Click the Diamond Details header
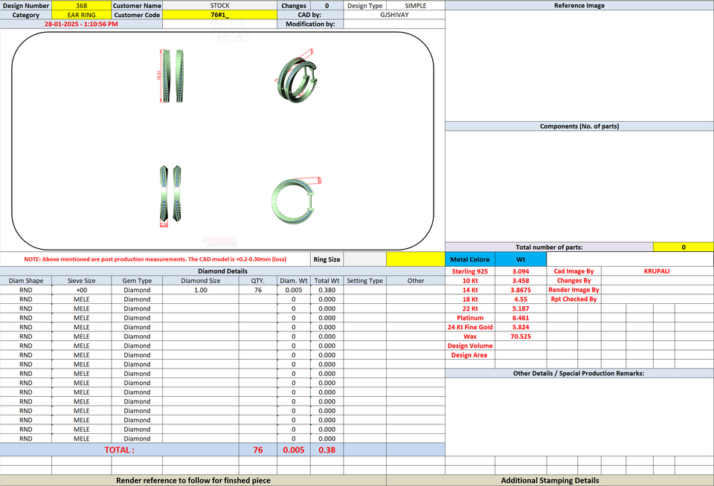Viewport: 714px width, 486px height. (222, 271)
